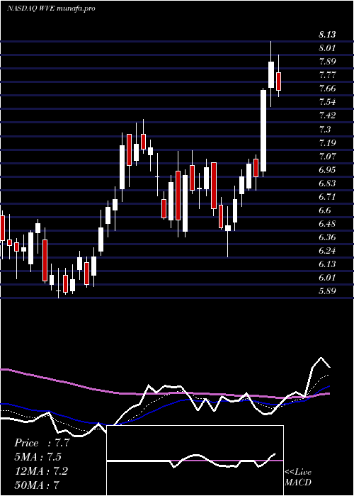The width and height of the screenshot is (354, 496).
Task: Click the 7.19 price axis label
Action: point(327,142)
